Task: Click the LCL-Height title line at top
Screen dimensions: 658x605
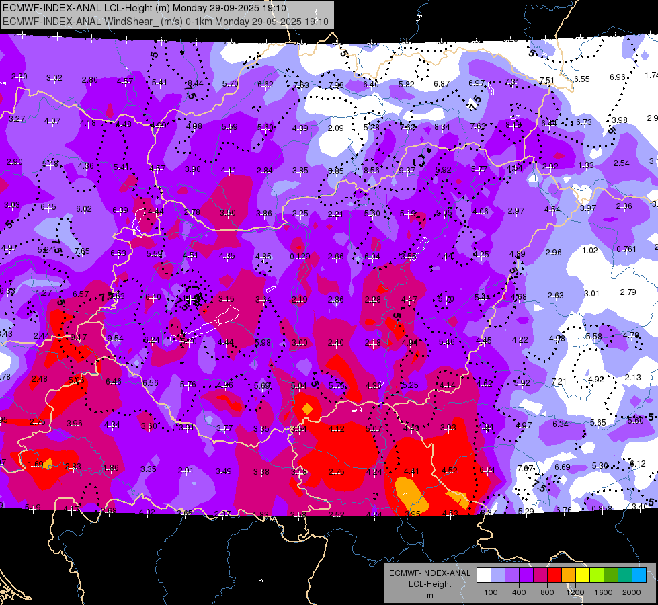Action: coord(145,8)
